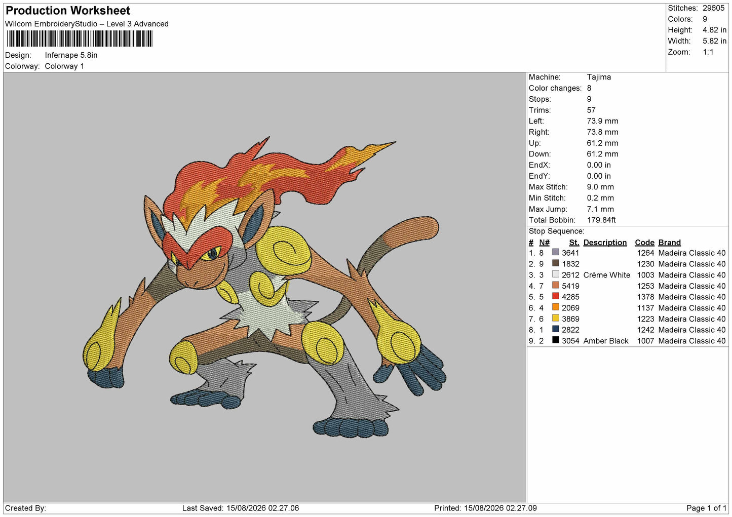Image resolution: width=732 pixels, height=517 pixels.
Task: Click the 'Last Saved: 15/08/2026 02.27.06' footer
Action: (241, 508)
